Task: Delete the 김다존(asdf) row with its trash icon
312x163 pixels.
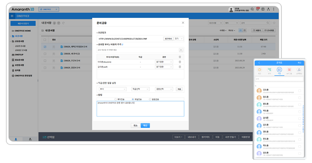Action: [180, 67]
